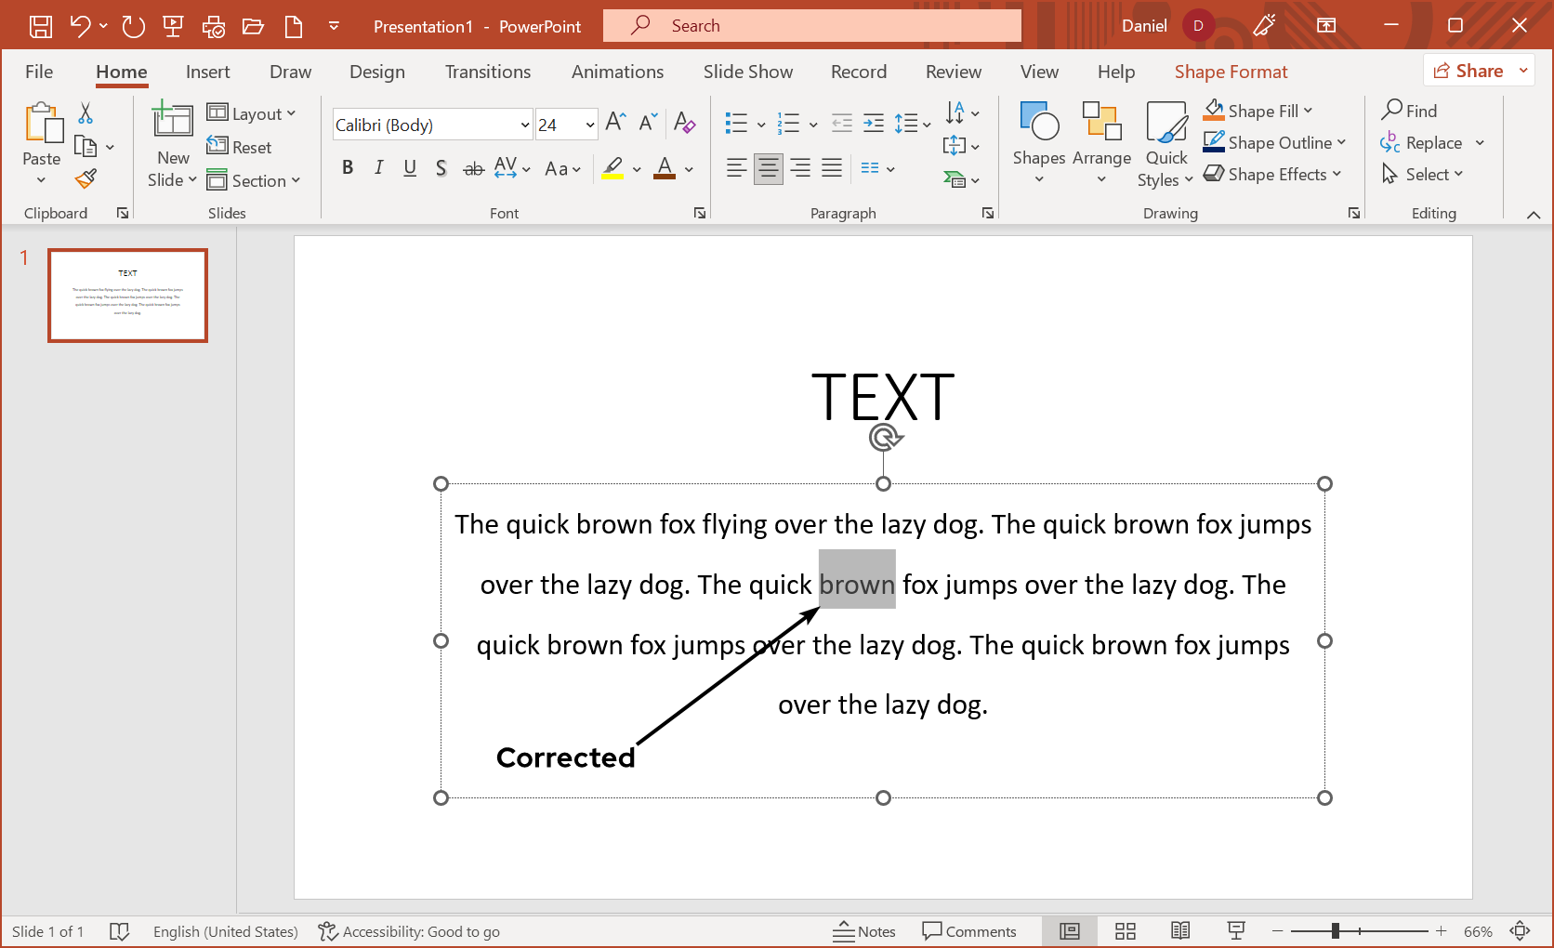The height and width of the screenshot is (948, 1554).
Task: Select the slide 1 thumbnail
Action: point(127,296)
